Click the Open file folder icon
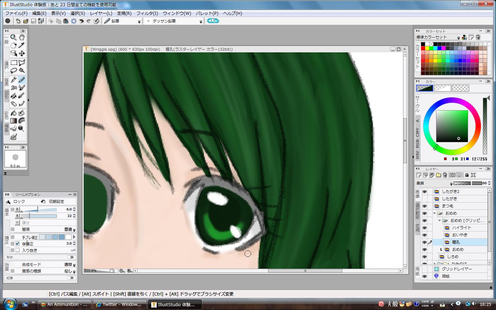This screenshot has height=310, width=496. point(25,21)
